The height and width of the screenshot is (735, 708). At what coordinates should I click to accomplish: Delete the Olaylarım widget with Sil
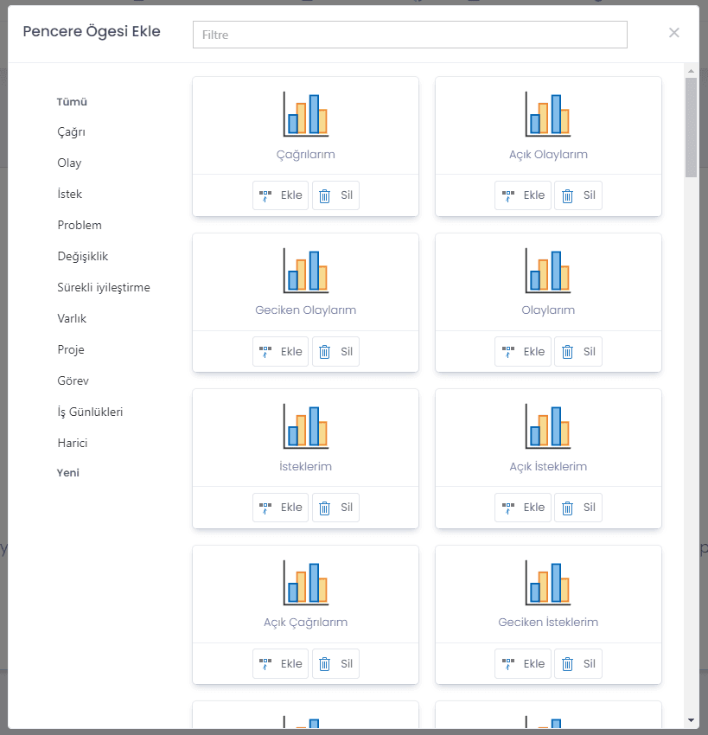578,352
